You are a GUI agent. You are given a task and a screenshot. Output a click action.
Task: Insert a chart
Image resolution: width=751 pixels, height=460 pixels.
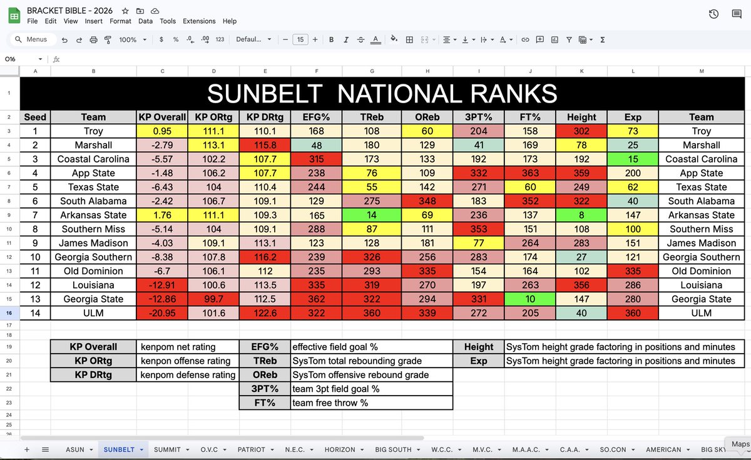[554, 39]
